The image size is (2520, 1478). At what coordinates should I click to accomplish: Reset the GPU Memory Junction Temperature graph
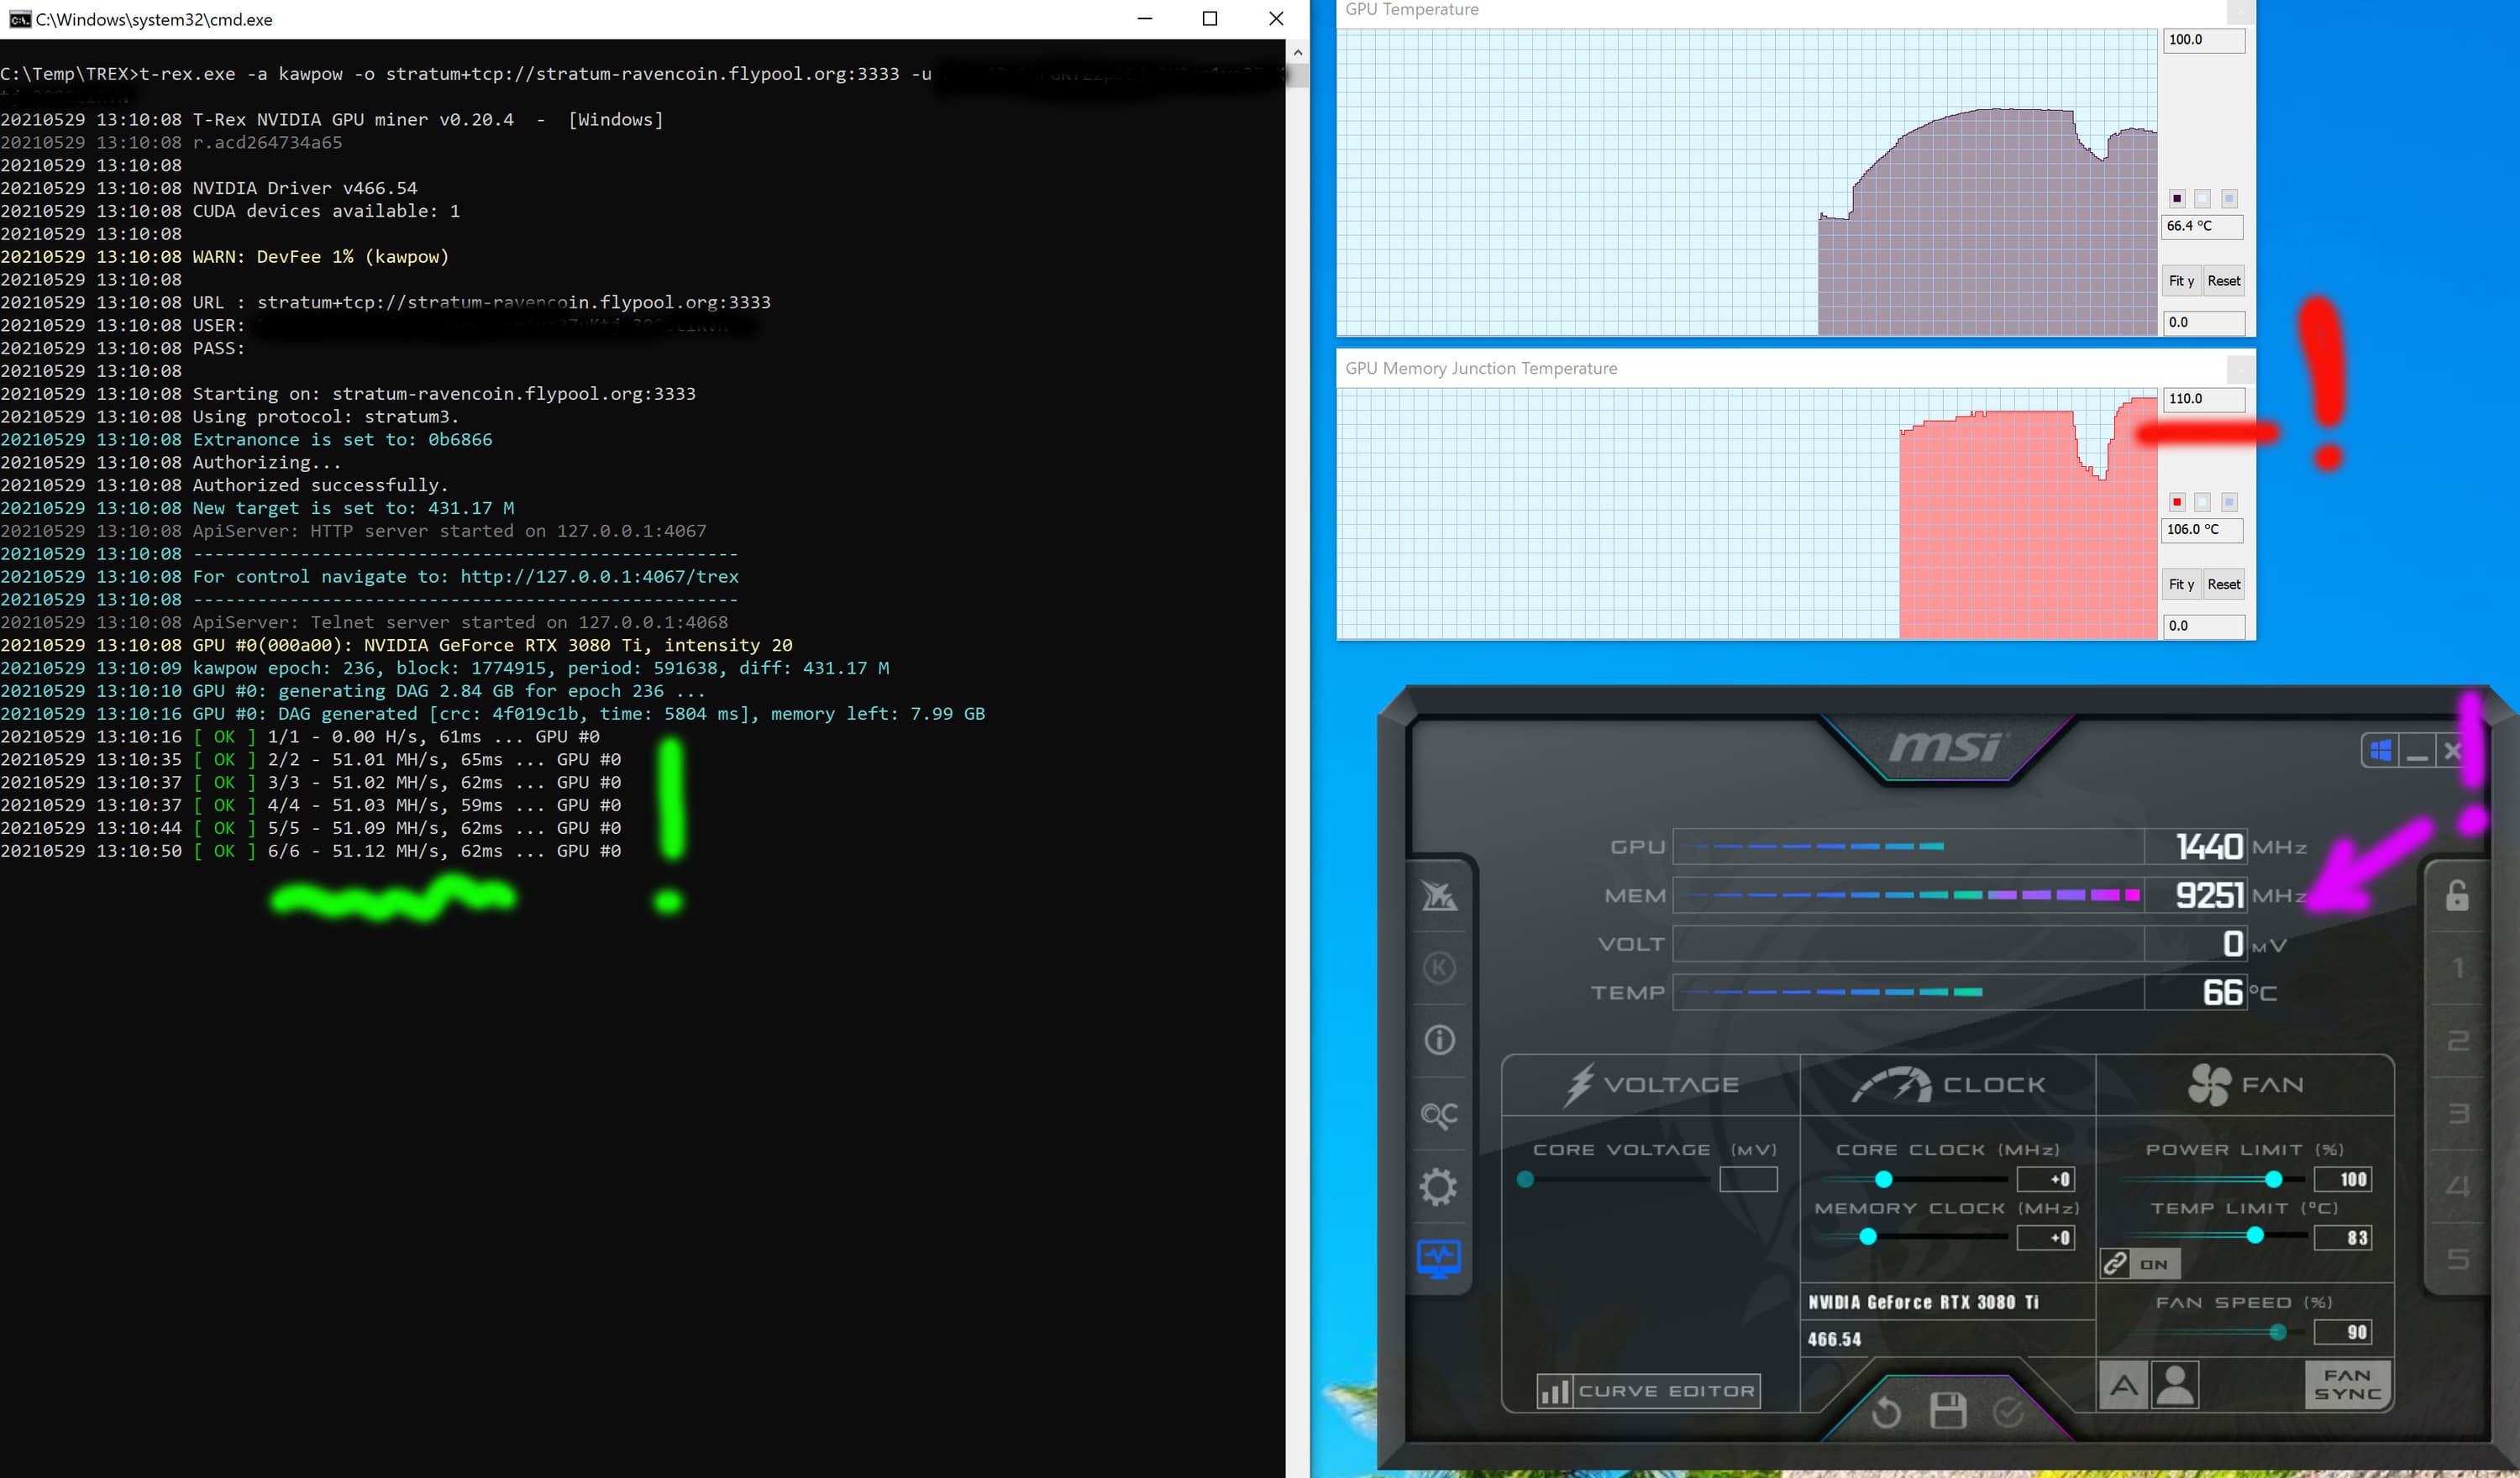point(2223,584)
